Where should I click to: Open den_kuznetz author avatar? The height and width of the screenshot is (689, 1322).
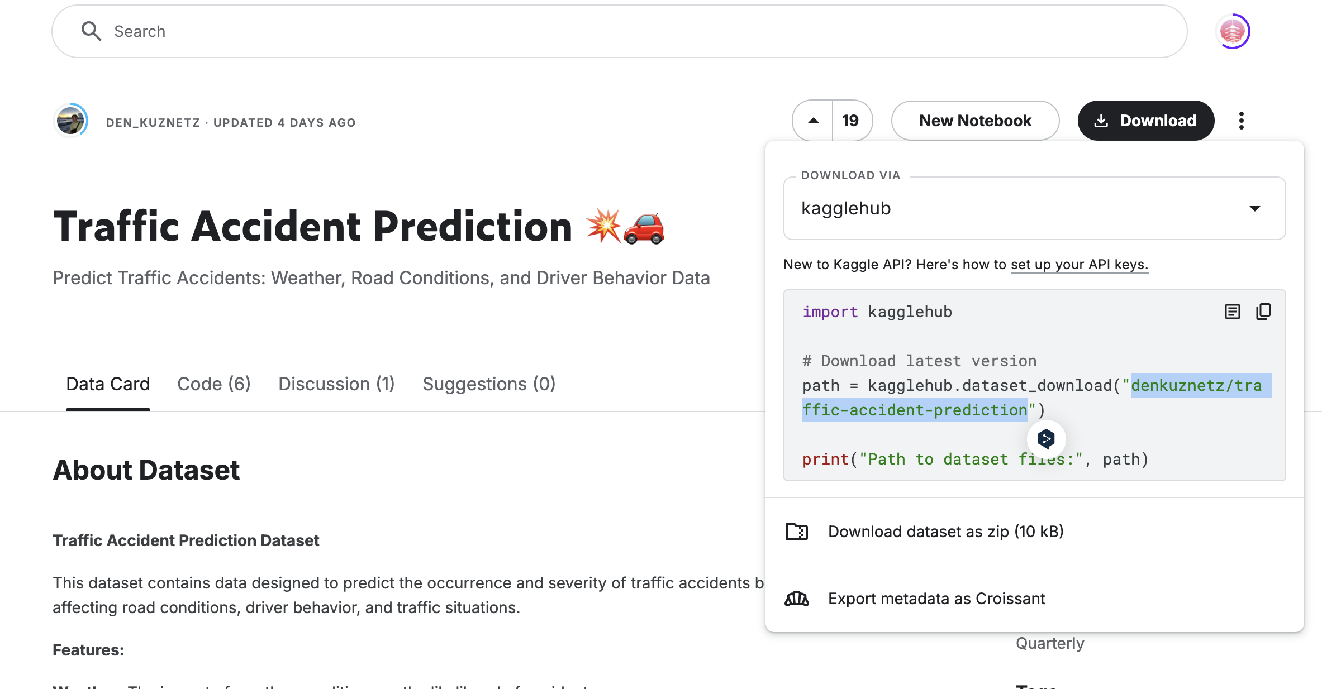pos(71,121)
